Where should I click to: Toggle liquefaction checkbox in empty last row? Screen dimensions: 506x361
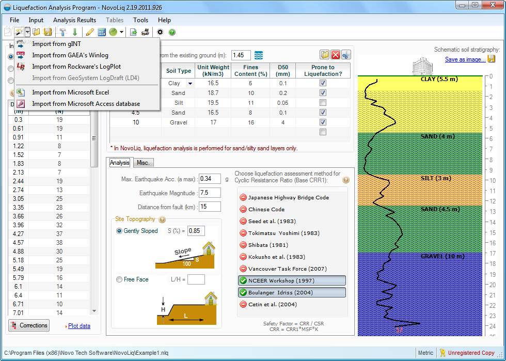pos(323,132)
